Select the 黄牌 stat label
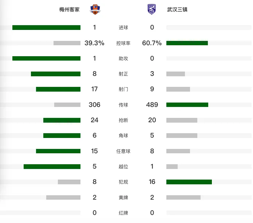 [123, 197]
